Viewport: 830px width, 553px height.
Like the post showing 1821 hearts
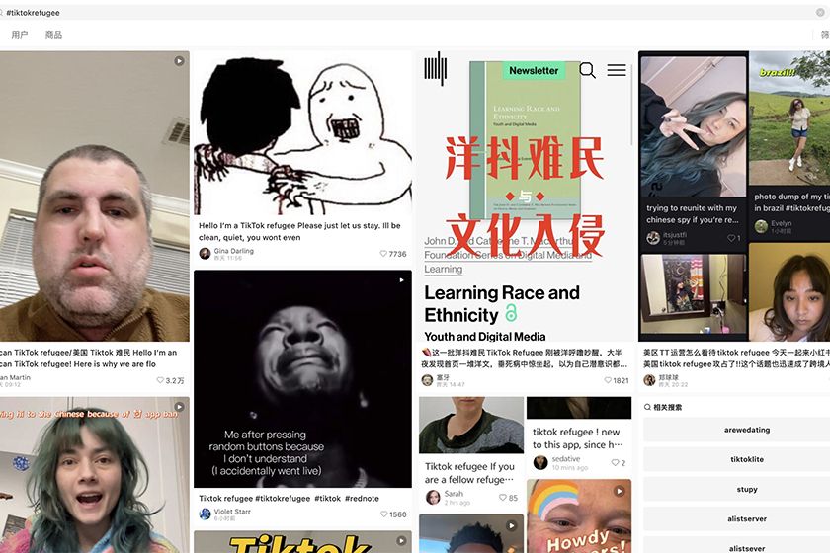608,380
